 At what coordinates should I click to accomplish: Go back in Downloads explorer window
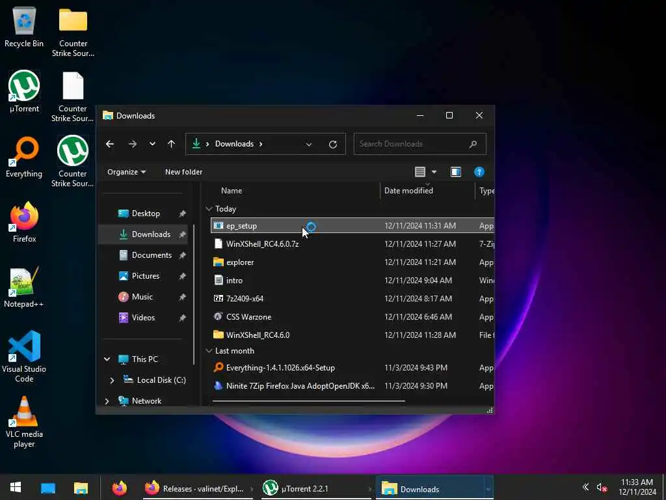(x=110, y=144)
